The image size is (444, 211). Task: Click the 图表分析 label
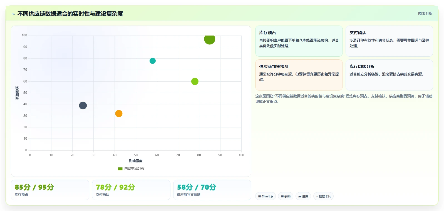pos(425,13)
